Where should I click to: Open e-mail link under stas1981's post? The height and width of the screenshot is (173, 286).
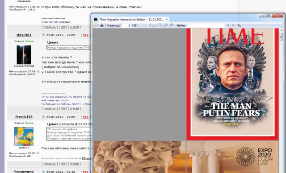(75, 109)
